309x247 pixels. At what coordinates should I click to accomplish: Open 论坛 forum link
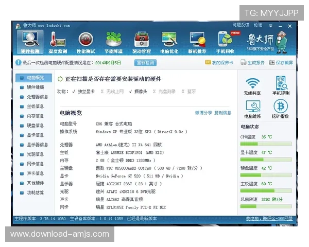258,25
